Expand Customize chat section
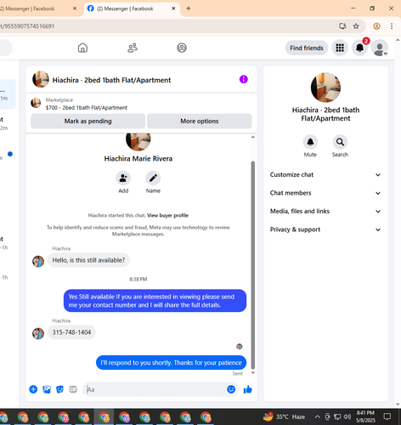Viewport: 401px width, 425px height. (x=325, y=175)
